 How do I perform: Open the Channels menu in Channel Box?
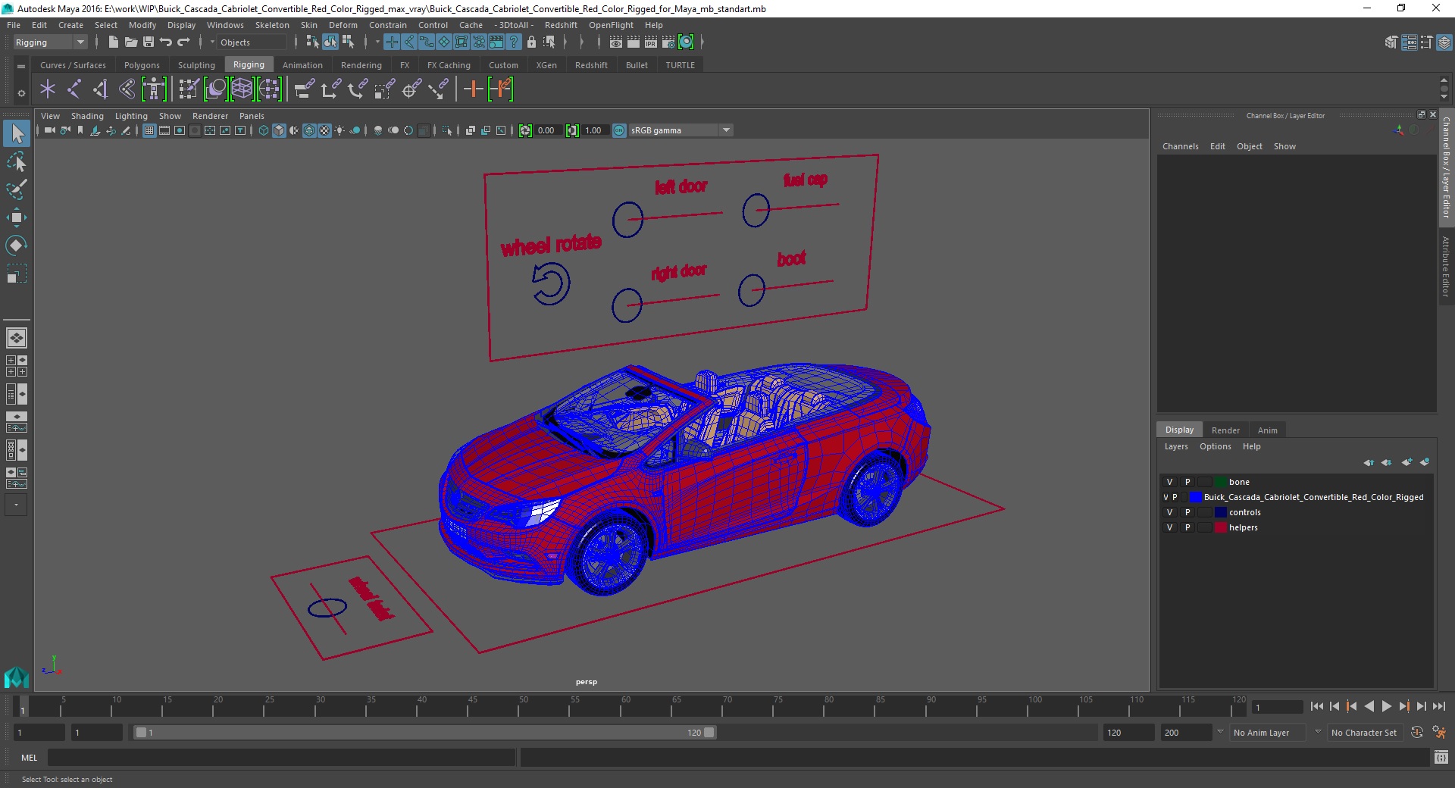point(1181,146)
